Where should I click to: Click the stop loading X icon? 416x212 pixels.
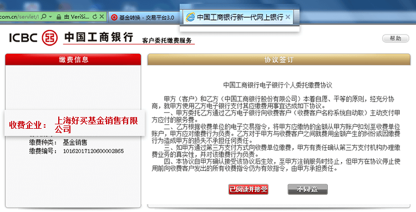pyautogui.click(x=102, y=17)
